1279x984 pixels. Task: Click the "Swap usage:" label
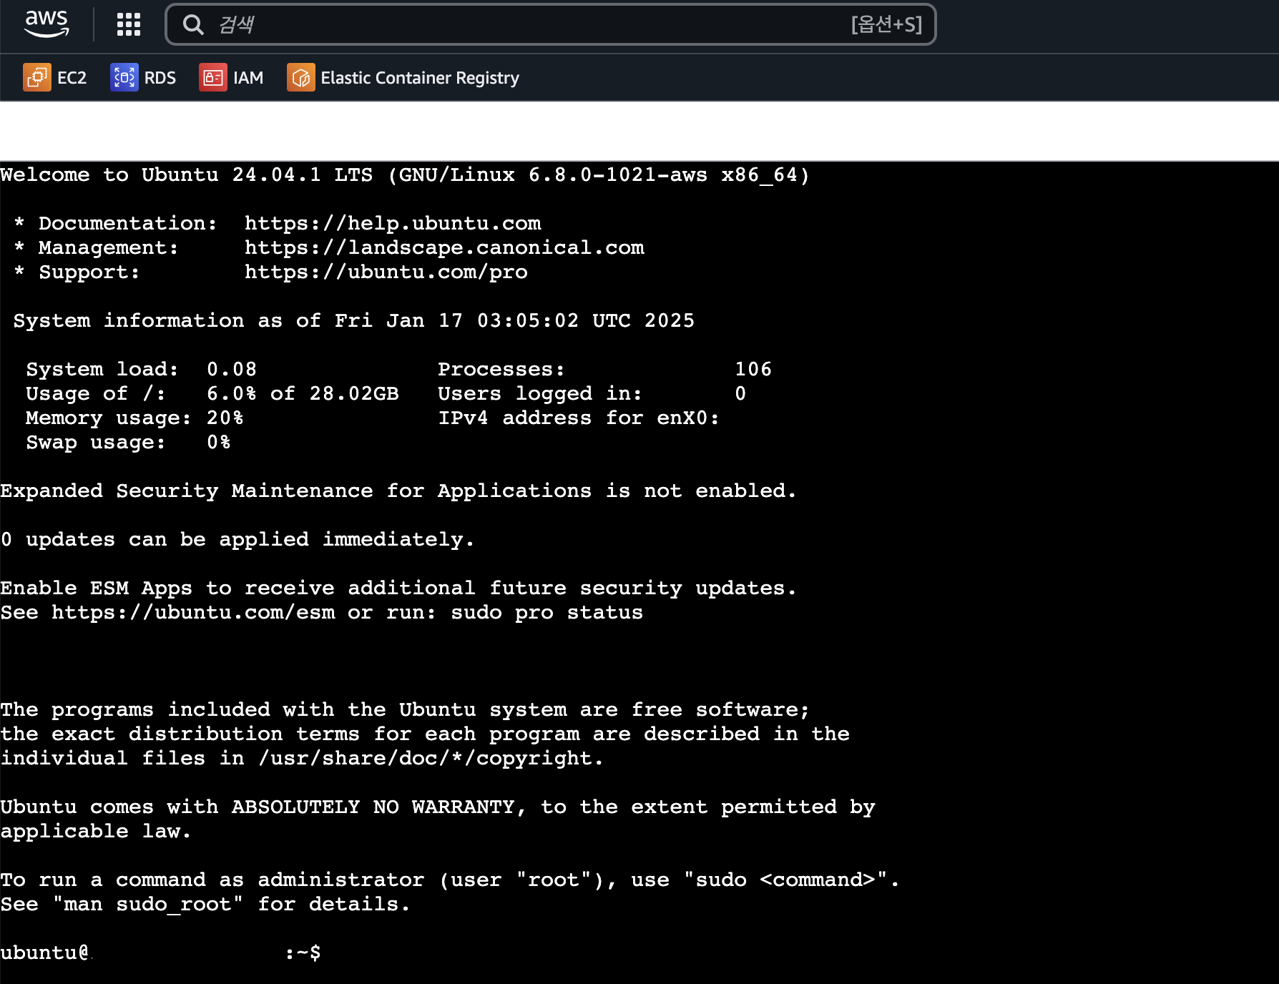point(96,443)
